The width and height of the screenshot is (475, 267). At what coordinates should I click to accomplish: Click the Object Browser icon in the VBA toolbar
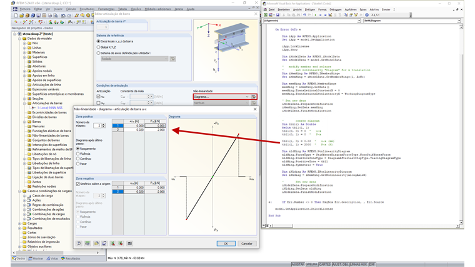pos(356,15)
